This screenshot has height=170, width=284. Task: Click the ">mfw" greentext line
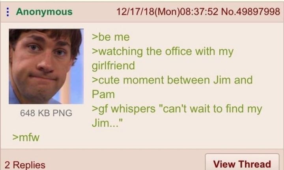26,137
